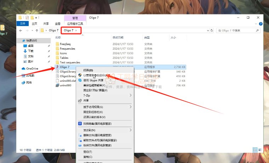Click the share arrow icon in context menu
The height and width of the screenshot is (163, 269).
click(x=80, y=101)
